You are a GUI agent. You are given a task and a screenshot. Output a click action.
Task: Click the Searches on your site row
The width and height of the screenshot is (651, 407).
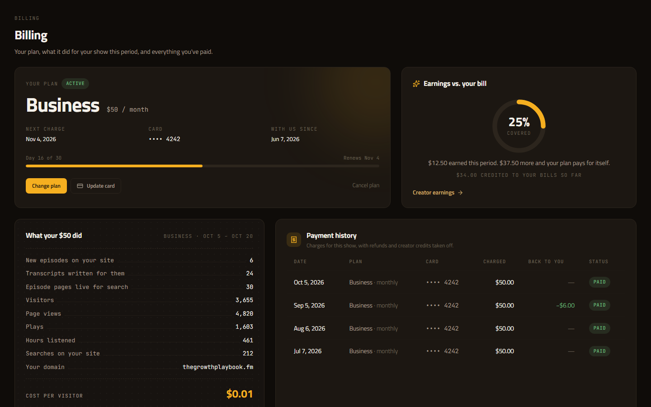139,354
